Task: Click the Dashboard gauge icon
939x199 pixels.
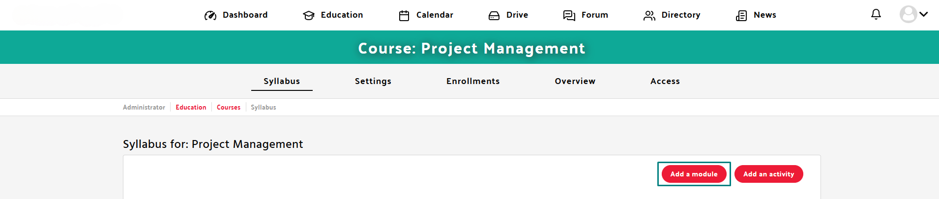Action: click(210, 16)
